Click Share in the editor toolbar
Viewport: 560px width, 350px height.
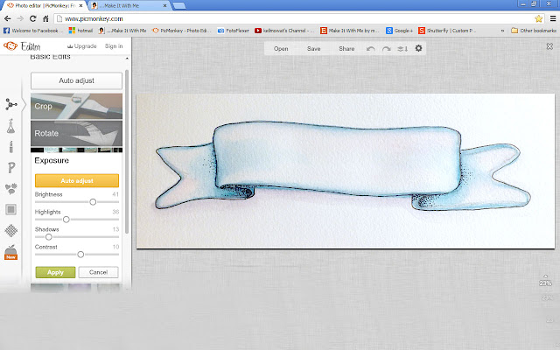point(346,49)
